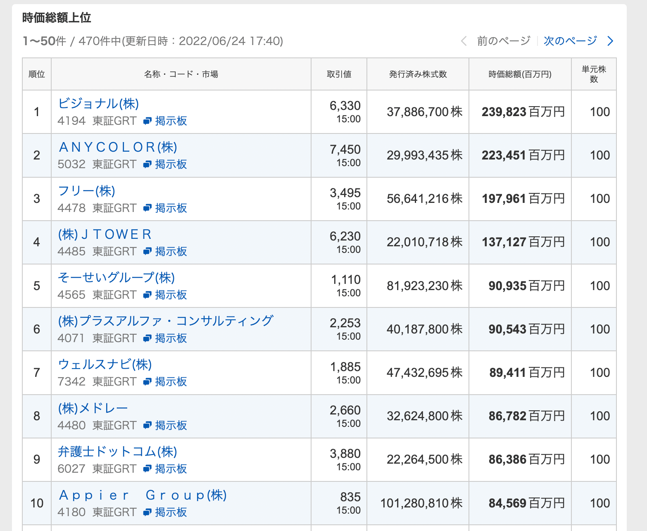Click the 名称・コード・市場 column header
This screenshot has width=647, height=531.
181,74
